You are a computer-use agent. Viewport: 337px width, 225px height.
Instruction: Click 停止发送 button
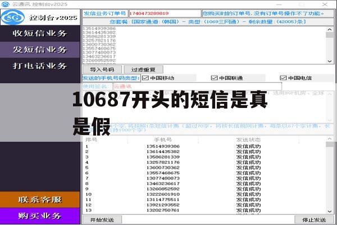(x=314, y=220)
